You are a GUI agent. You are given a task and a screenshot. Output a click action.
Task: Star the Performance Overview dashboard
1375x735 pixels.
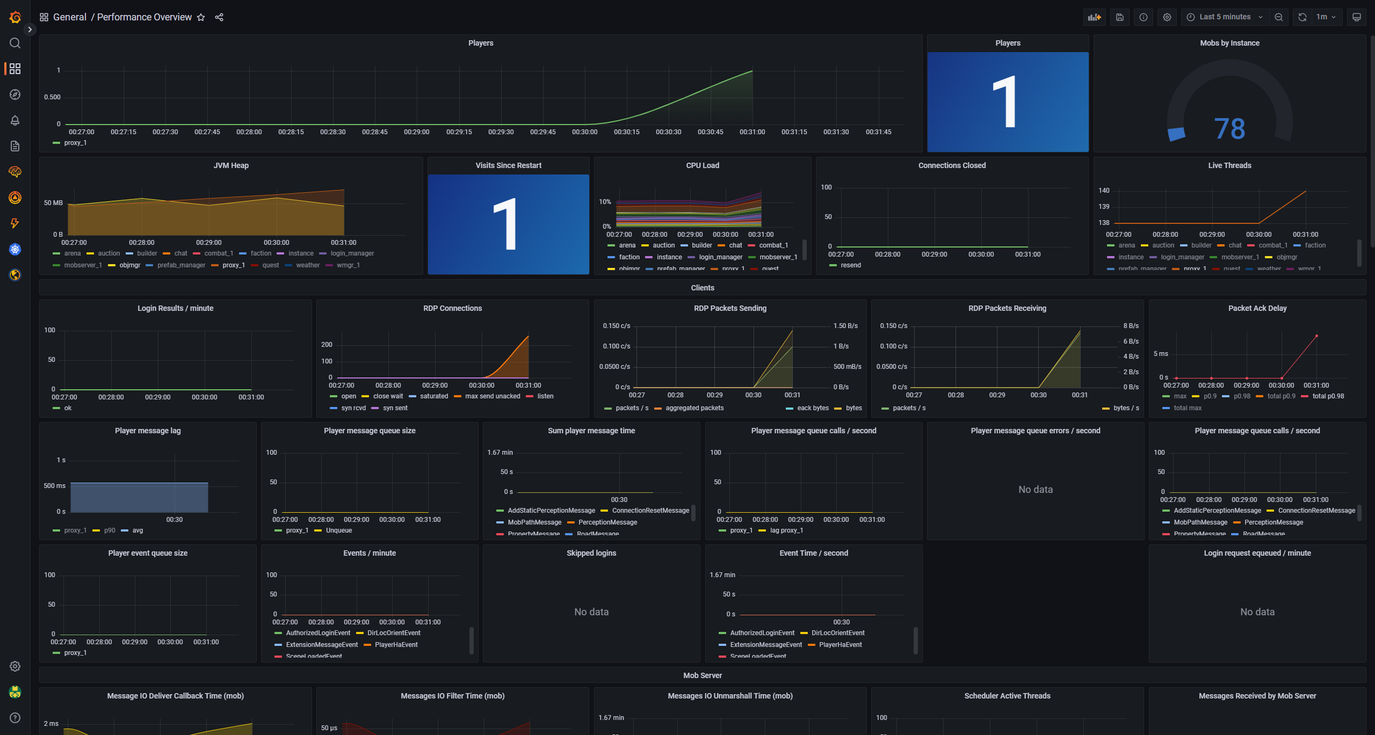pyautogui.click(x=201, y=17)
